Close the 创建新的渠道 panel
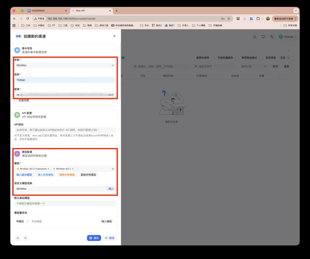The width and height of the screenshot is (310, 259). coord(114,36)
